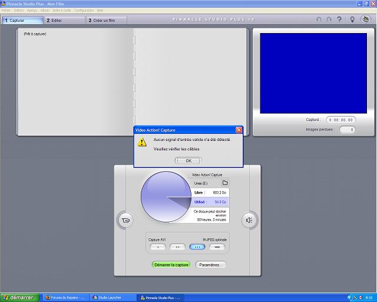Click the premium content icon at top right
377x302 pixels.
pyautogui.click(x=366, y=19)
